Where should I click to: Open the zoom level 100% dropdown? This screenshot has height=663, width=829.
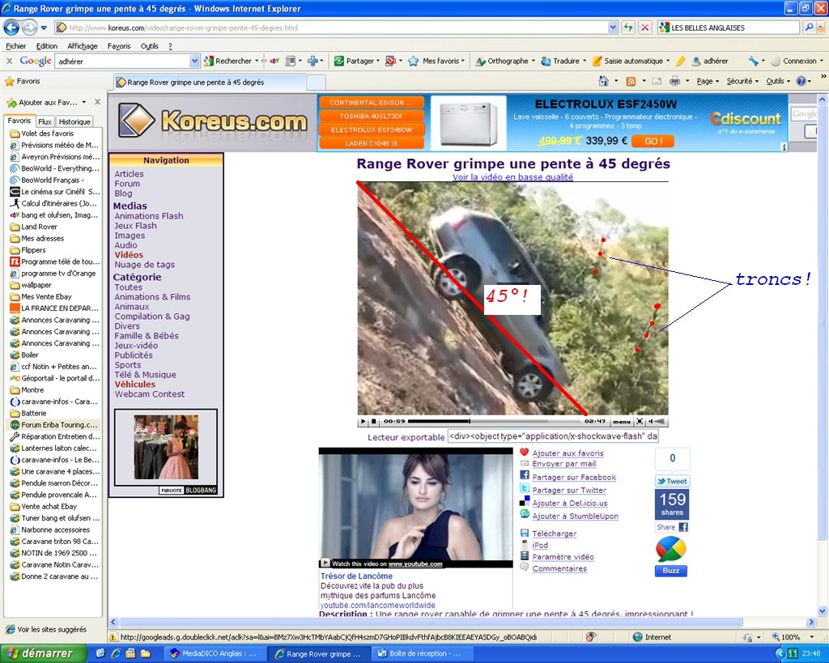coord(811,637)
